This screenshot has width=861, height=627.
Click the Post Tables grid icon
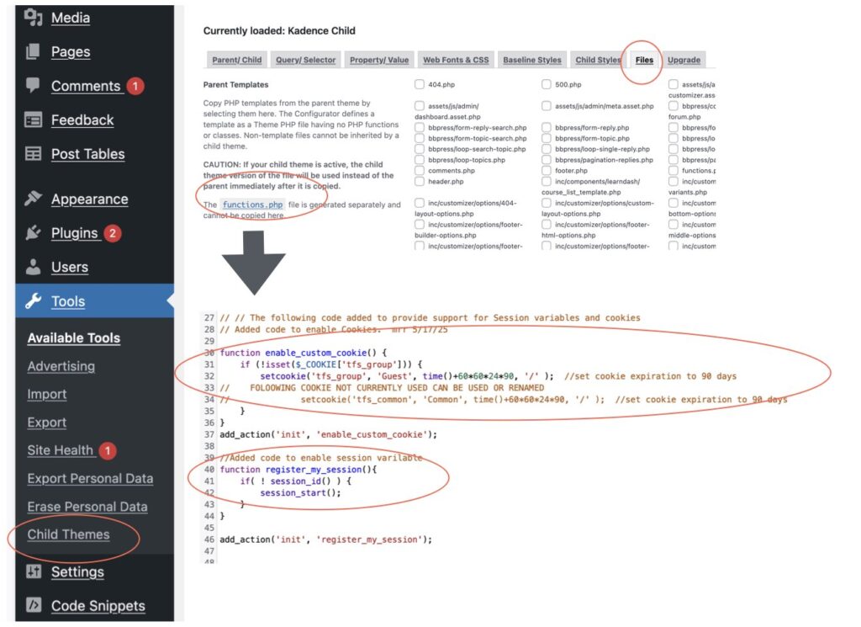pyautogui.click(x=33, y=154)
